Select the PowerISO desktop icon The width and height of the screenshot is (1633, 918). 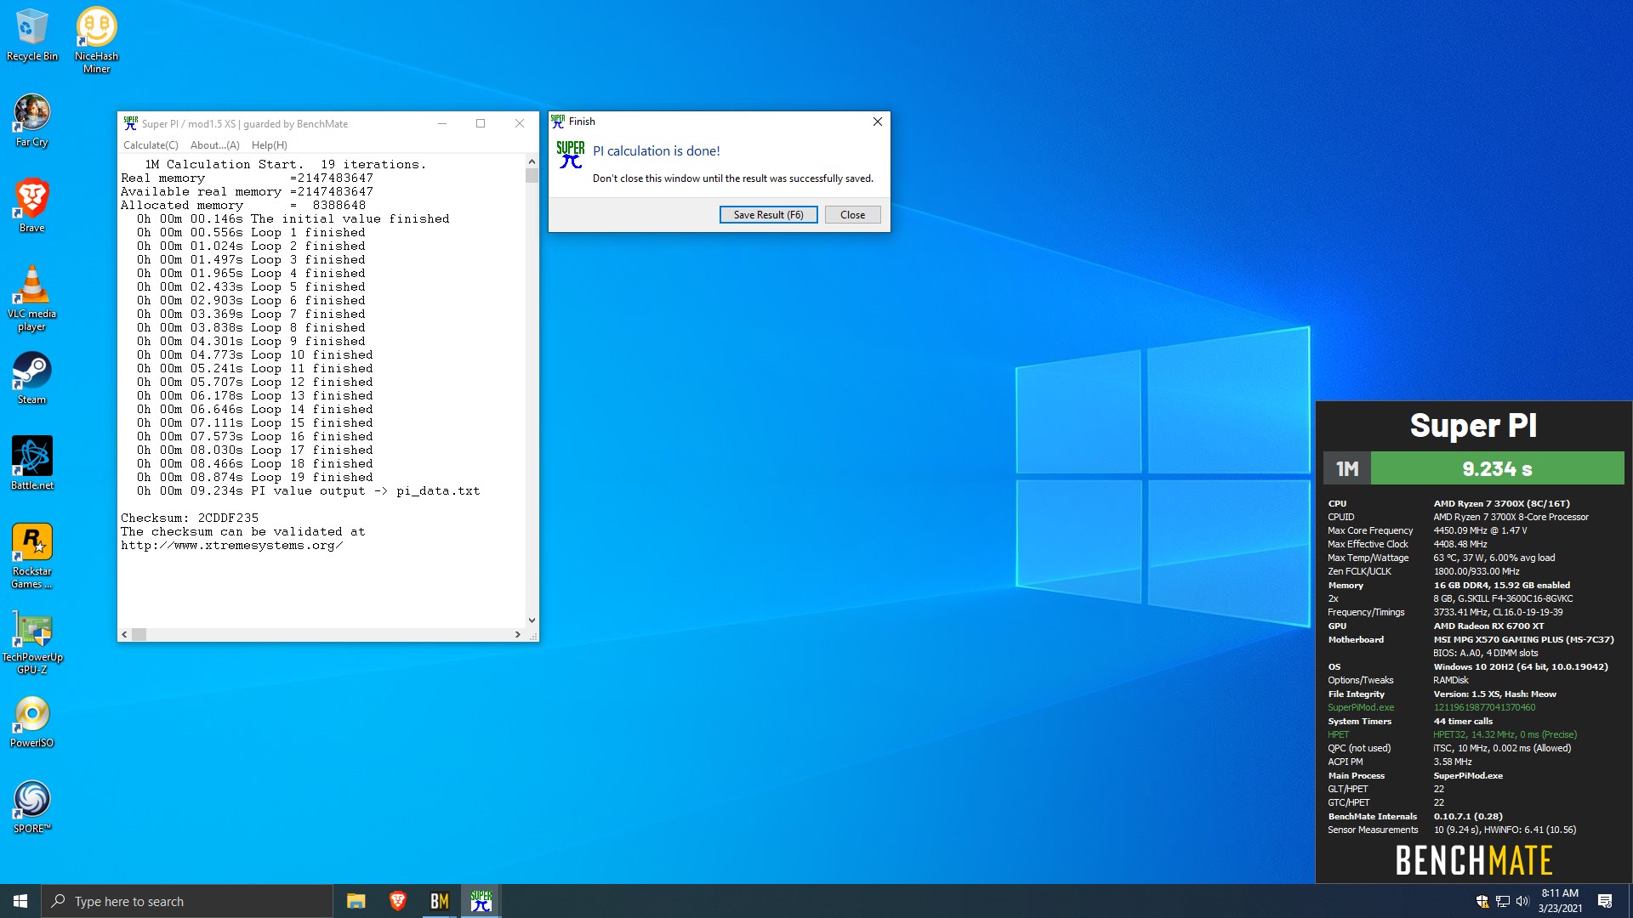coord(31,721)
